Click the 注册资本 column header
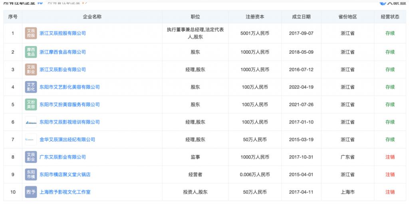The height and width of the screenshot is (207, 409). [x=255, y=17]
